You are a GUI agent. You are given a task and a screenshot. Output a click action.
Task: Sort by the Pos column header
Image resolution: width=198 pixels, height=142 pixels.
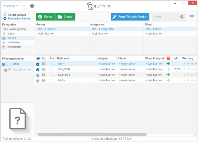(x=52, y=58)
